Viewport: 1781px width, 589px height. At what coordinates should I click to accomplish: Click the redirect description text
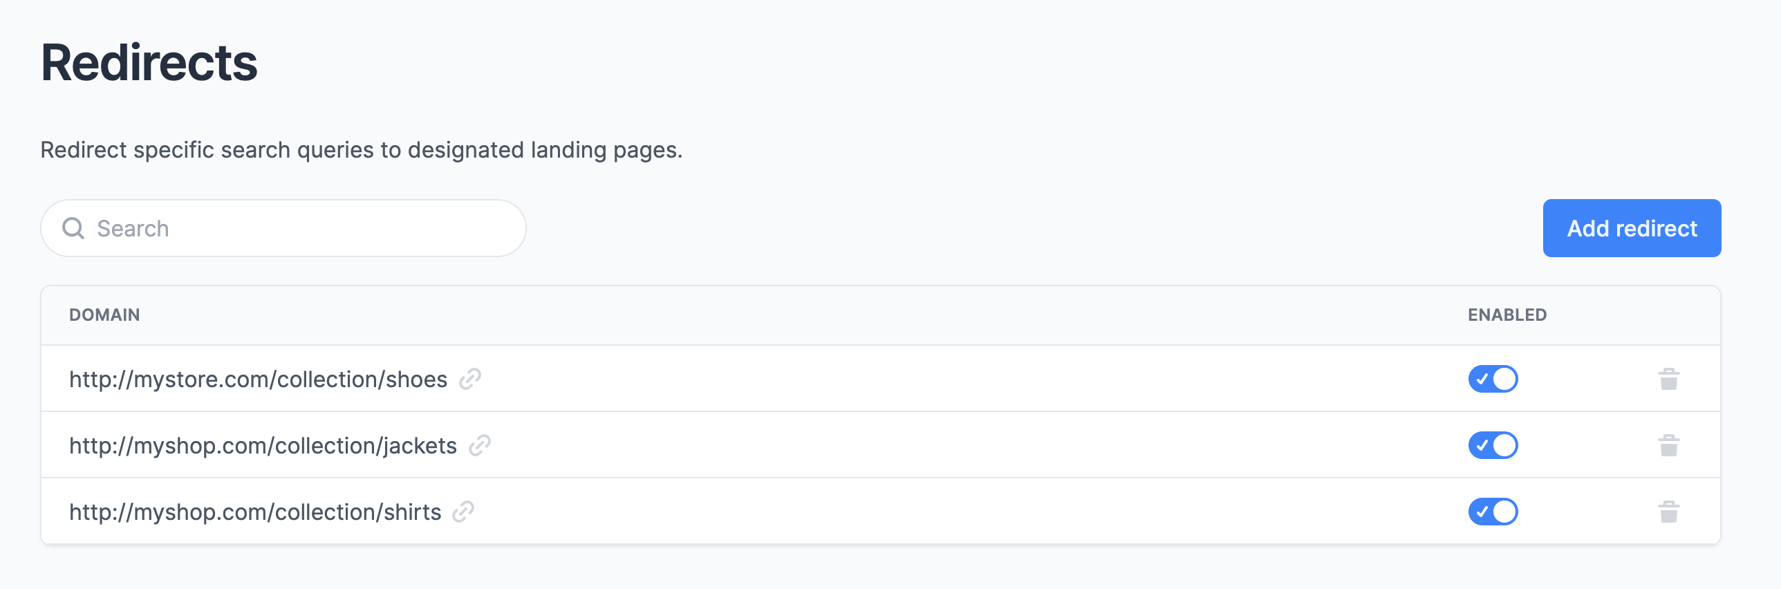pos(361,150)
